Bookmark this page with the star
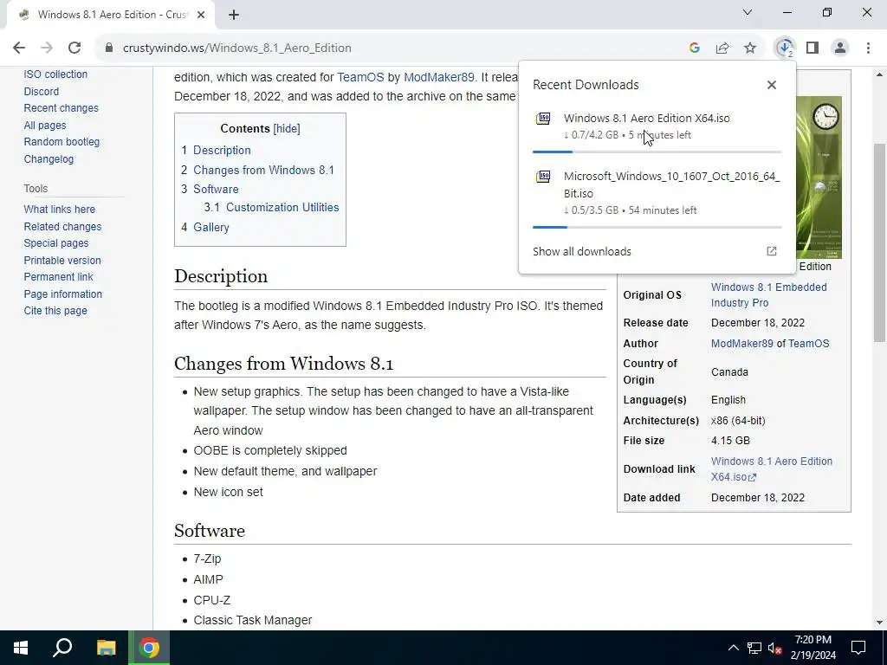 tap(750, 48)
